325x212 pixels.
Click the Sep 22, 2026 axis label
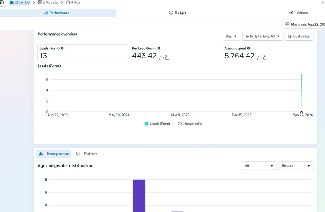coord(303,115)
